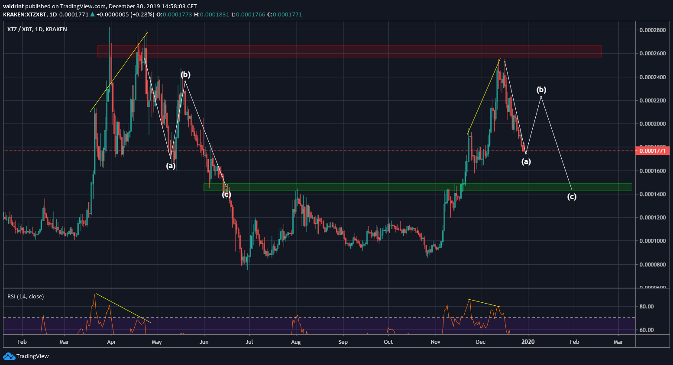The image size is (673, 365).
Task: Click the Open value O:0.0001773
Action: [x=174, y=14]
